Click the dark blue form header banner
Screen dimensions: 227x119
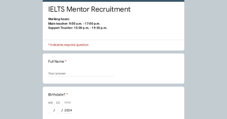tap(113, 1)
